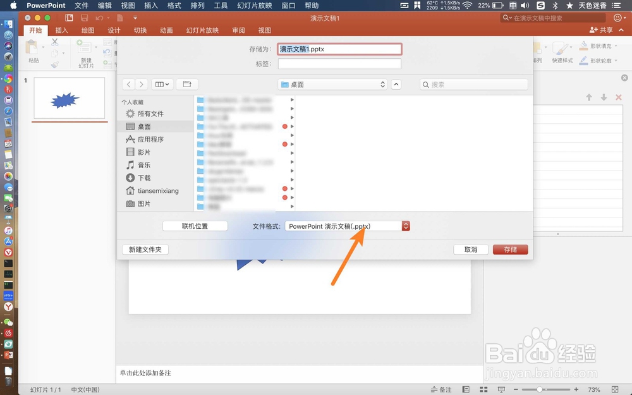Open the Shape Fill dropdown arrow
This screenshot has height=395, width=632.
pyautogui.click(x=616, y=46)
